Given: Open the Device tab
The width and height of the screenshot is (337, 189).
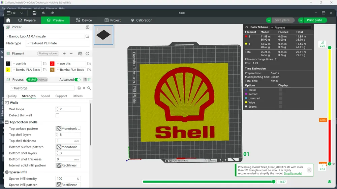Looking at the screenshot, I should [x=84, y=20].
